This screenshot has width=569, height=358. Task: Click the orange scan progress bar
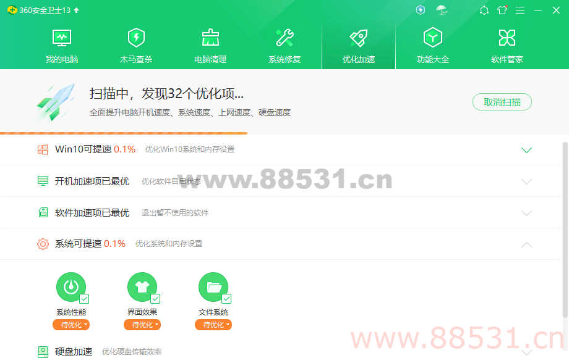[x=124, y=133]
